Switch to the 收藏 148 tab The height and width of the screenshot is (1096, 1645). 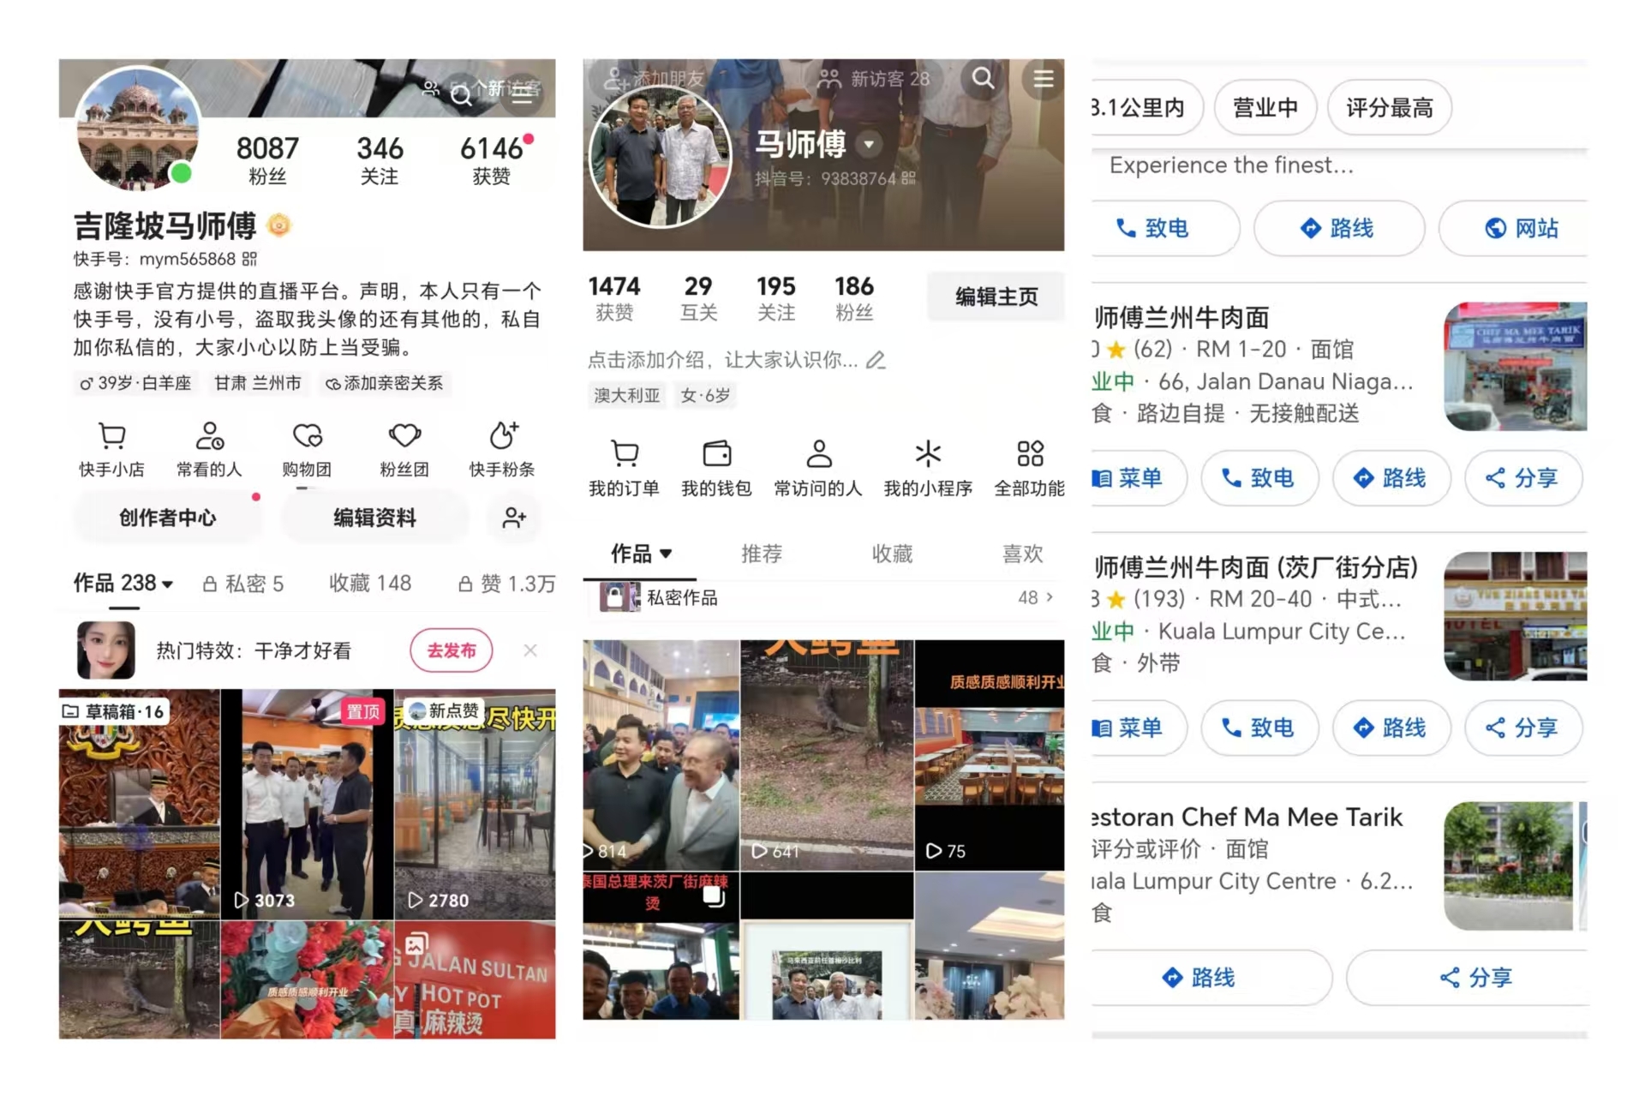pos(370,584)
